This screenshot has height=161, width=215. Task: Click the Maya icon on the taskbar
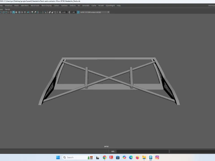click(x=150, y=157)
